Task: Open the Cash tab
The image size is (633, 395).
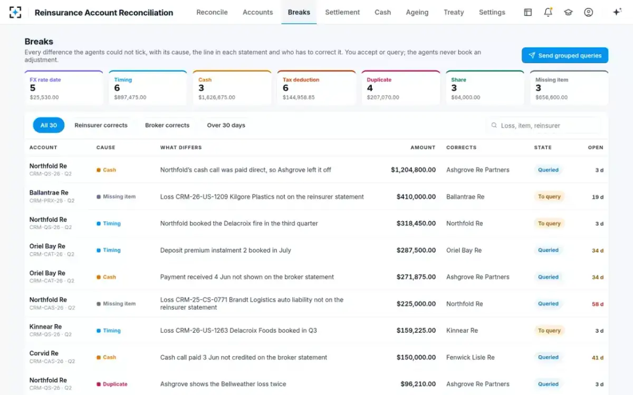Action: [383, 12]
